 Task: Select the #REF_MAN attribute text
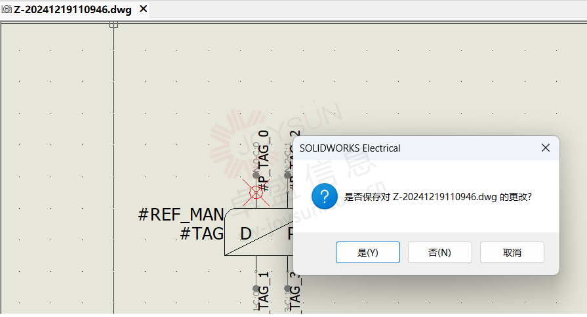coord(181,215)
